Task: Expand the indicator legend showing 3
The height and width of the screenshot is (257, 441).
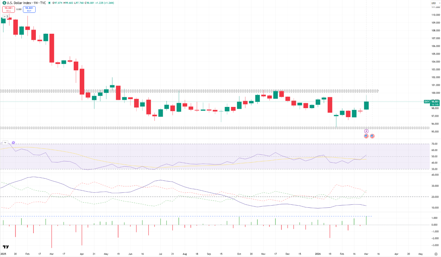Action: (6, 16)
